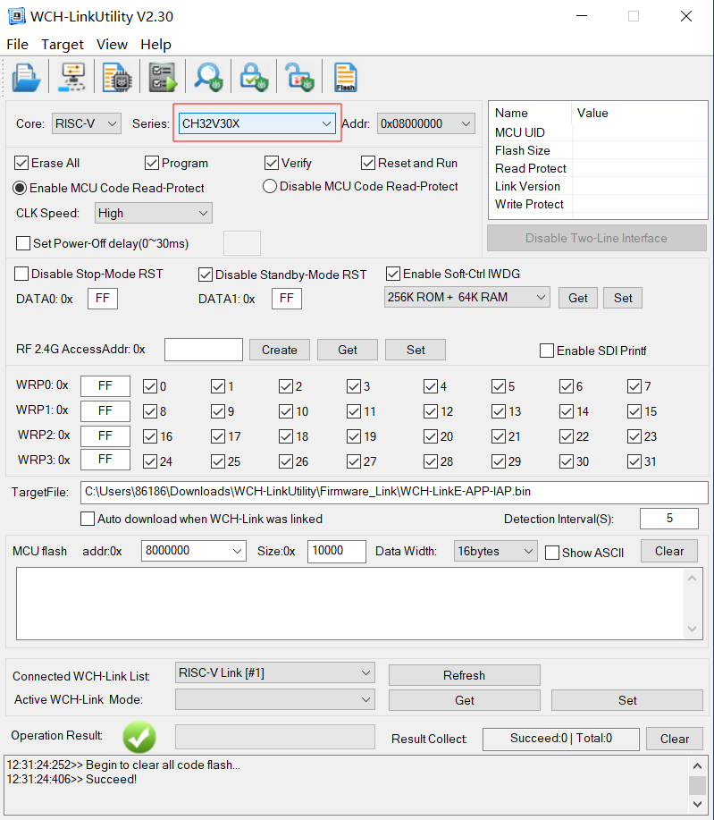Viewport: 714px width, 820px height.
Task: Click the Detection Interval input field
Action: [669, 519]
